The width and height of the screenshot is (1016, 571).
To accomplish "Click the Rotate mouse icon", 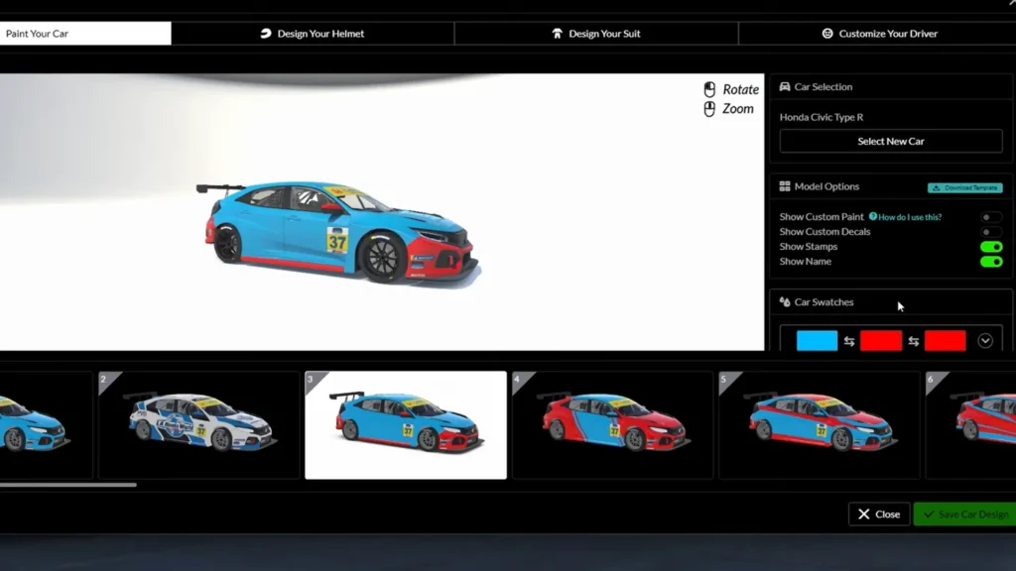I will [x=709, y=89].
